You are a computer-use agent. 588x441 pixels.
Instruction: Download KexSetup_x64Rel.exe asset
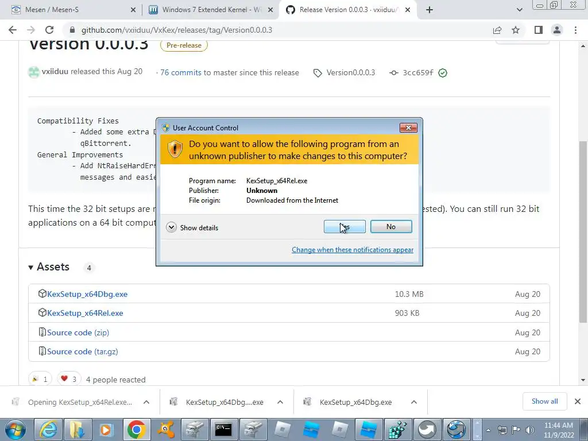pos(85,313)
